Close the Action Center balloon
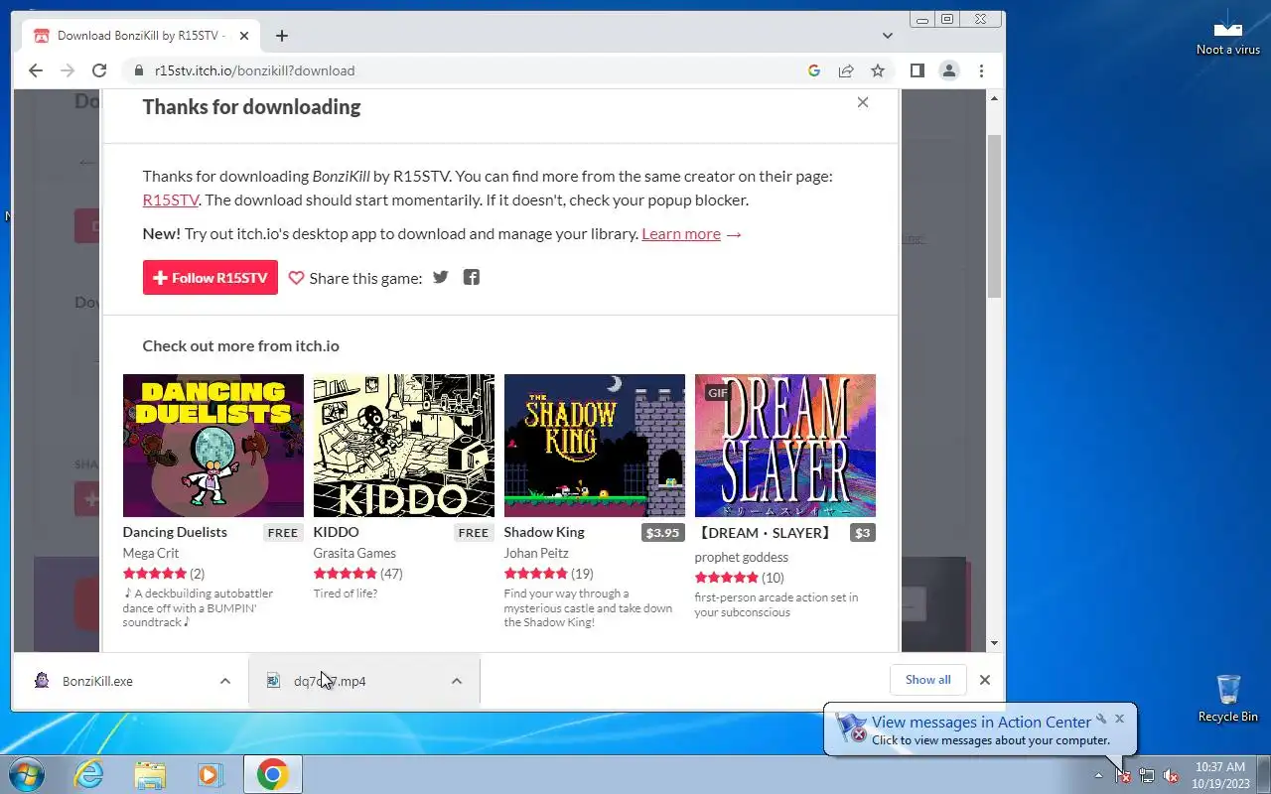This screenshot has height=794, width=1271. coord(1119,719)
